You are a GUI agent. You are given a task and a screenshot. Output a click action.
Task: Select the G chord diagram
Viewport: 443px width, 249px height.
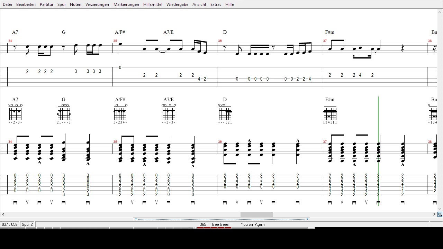coord(64,113)
